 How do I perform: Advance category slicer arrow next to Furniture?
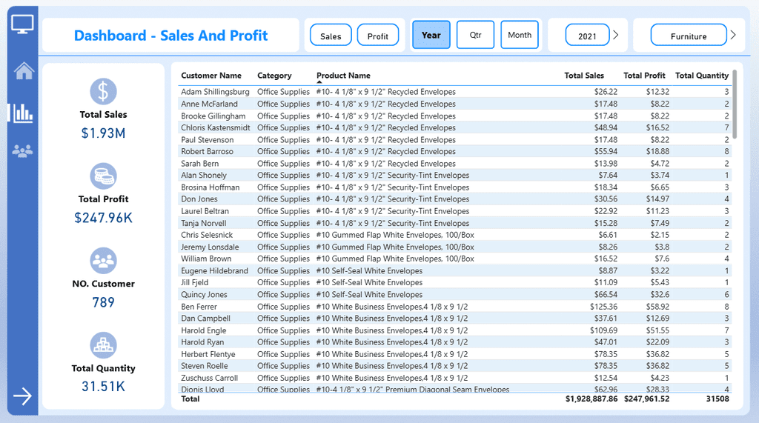tap(732, 35)
